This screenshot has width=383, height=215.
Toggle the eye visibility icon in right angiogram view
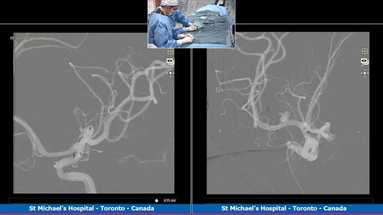tap(364, 61)
